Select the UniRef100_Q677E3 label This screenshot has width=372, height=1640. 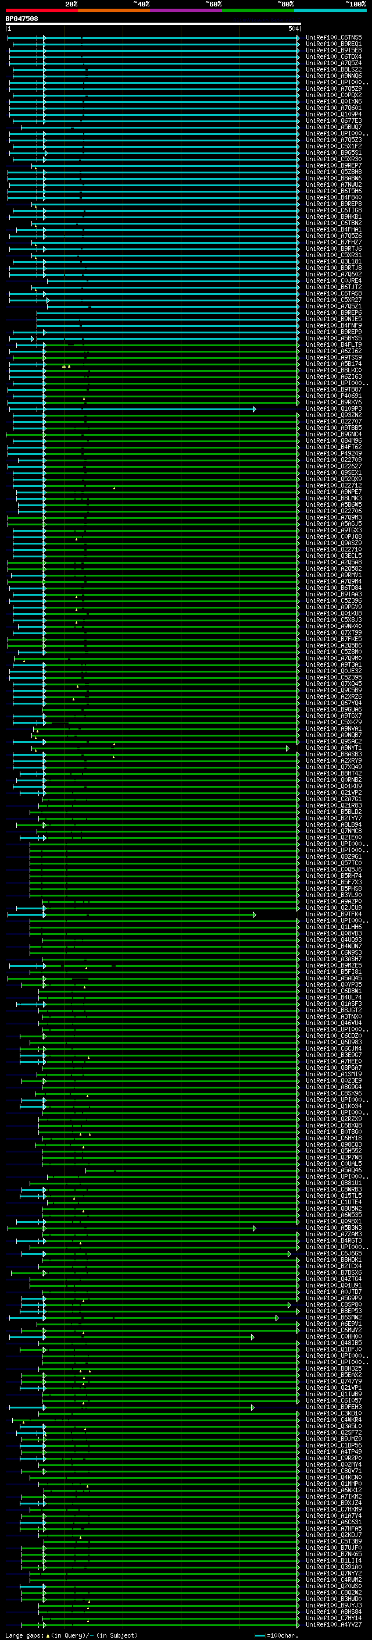pyautogui.click(x=334, y=120)
